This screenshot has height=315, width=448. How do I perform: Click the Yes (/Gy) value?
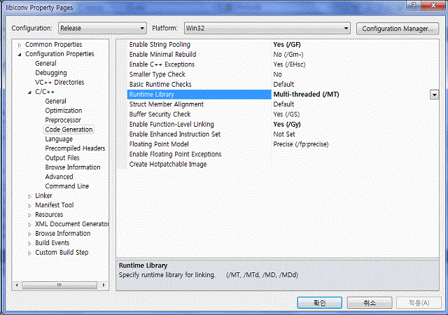click(x=287, y=125)
